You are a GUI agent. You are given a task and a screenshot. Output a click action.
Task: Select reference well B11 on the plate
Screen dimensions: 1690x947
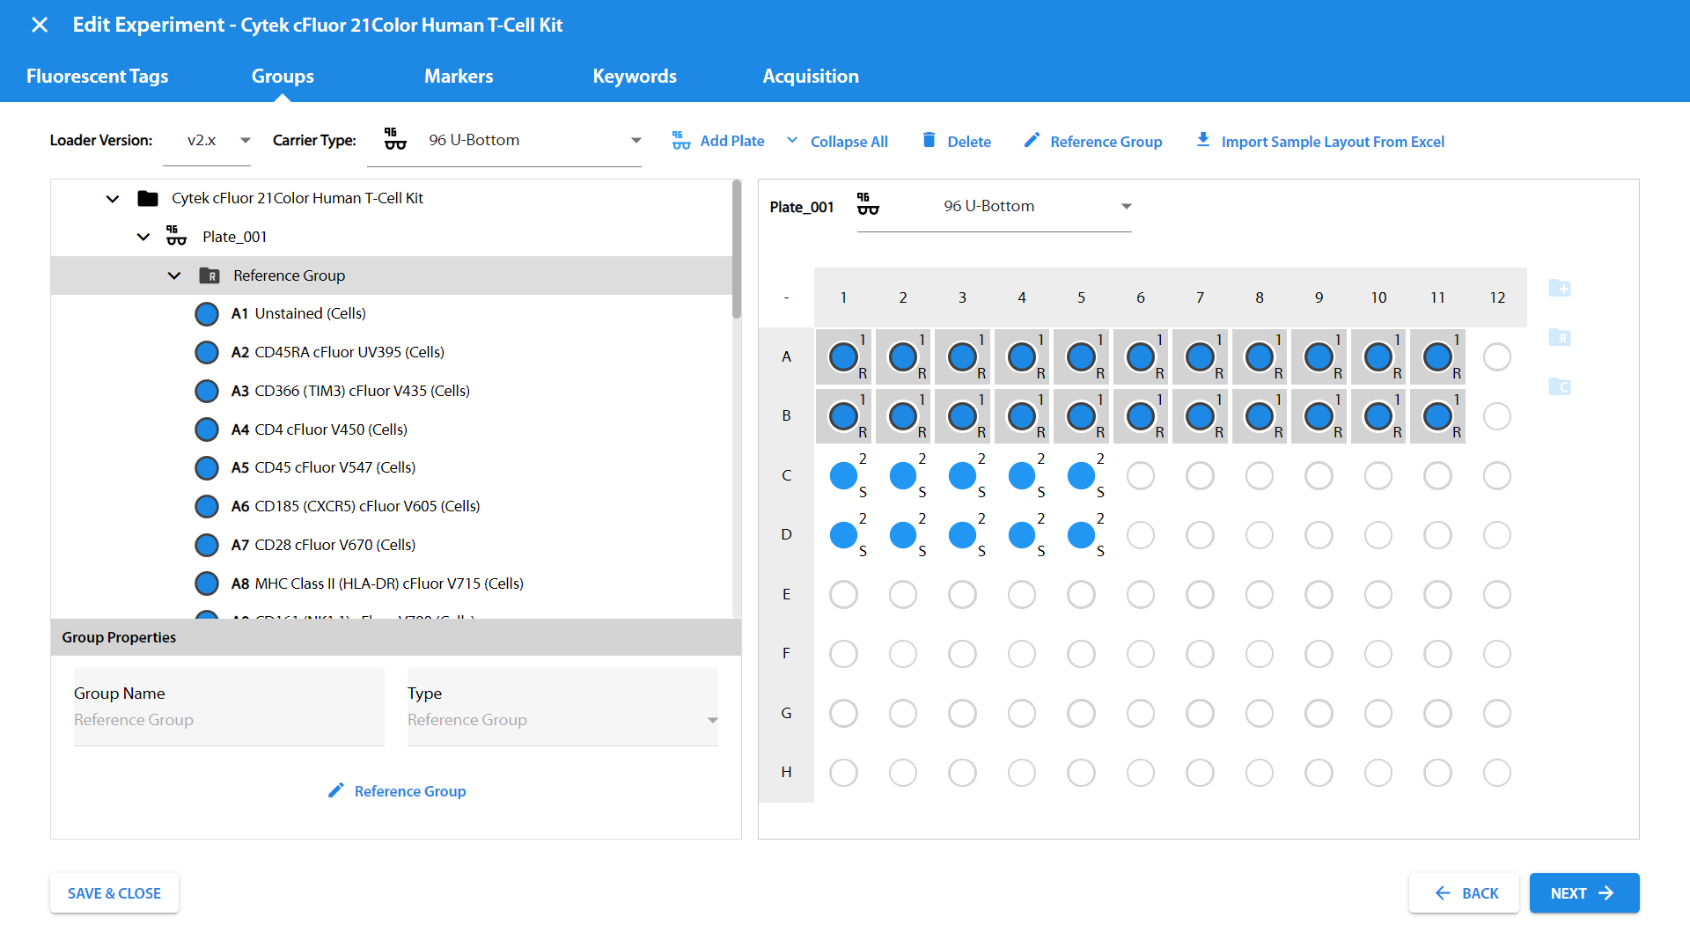[x=1437, y=415]
